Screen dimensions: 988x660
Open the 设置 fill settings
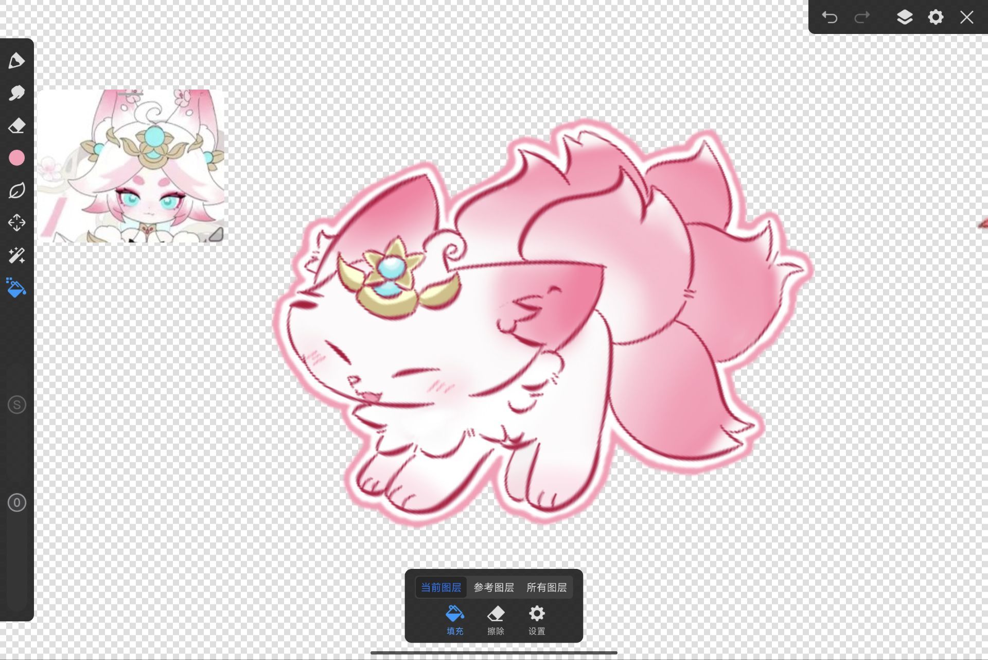[537, 620]
